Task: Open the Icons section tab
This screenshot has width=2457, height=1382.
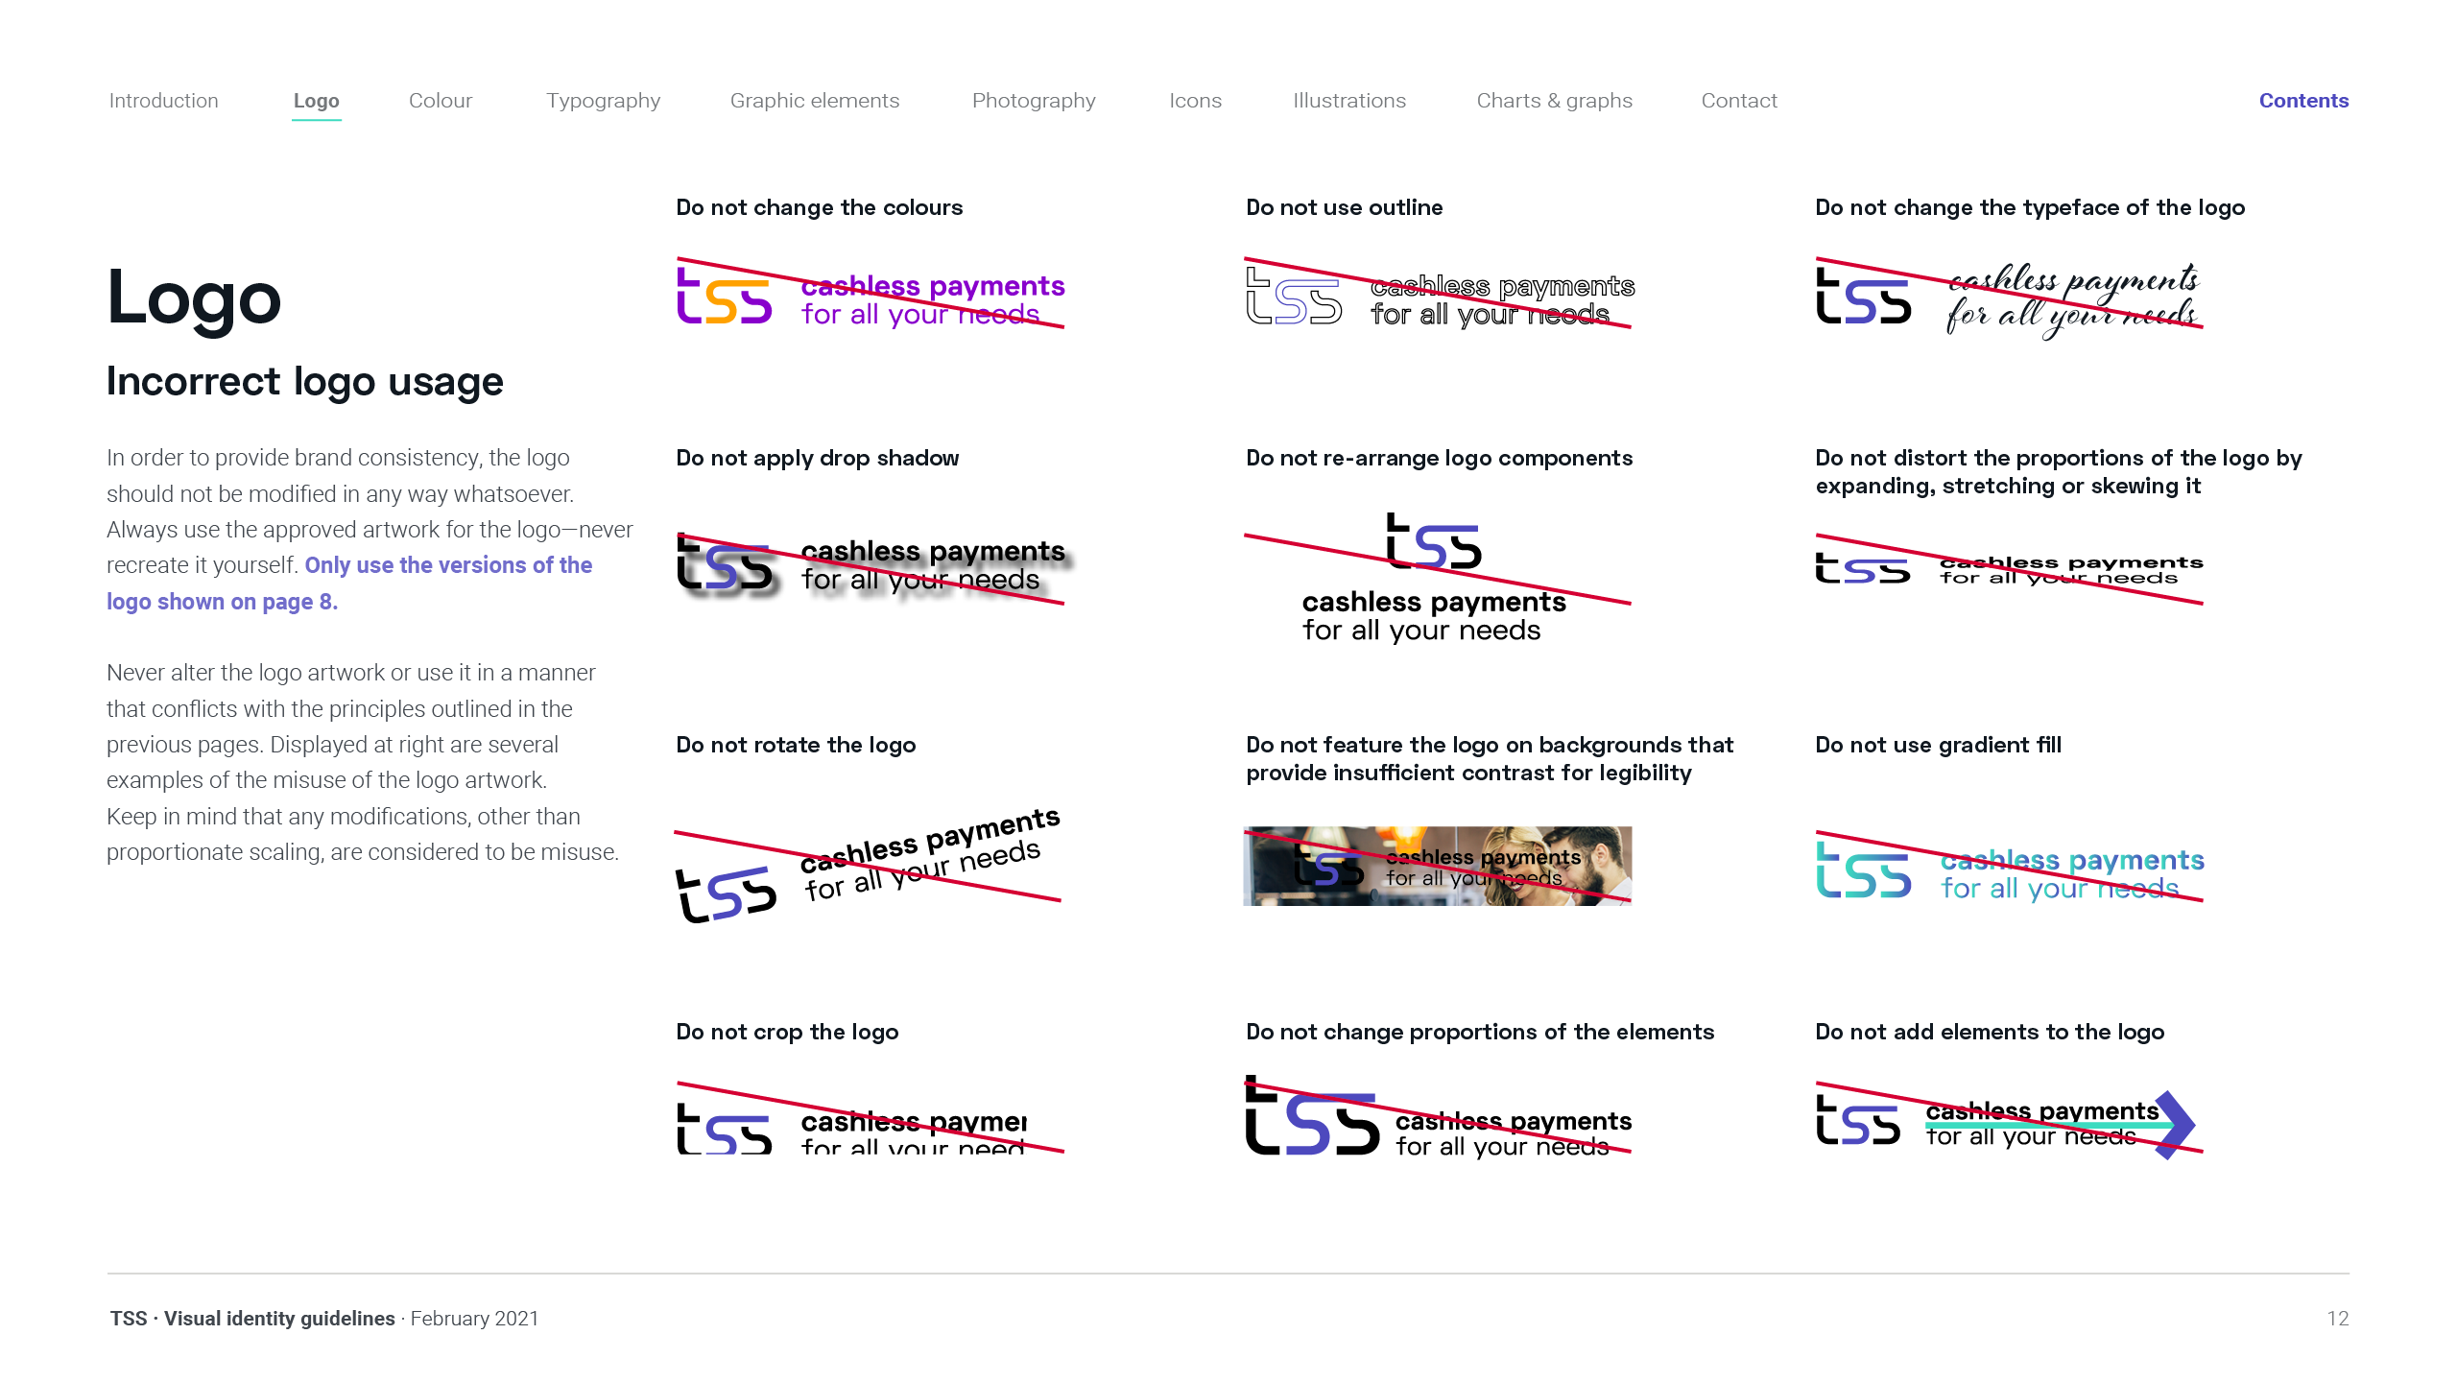Action: click(1195, 101)
